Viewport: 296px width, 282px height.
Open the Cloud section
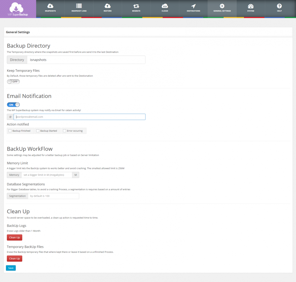pos(165,9)
